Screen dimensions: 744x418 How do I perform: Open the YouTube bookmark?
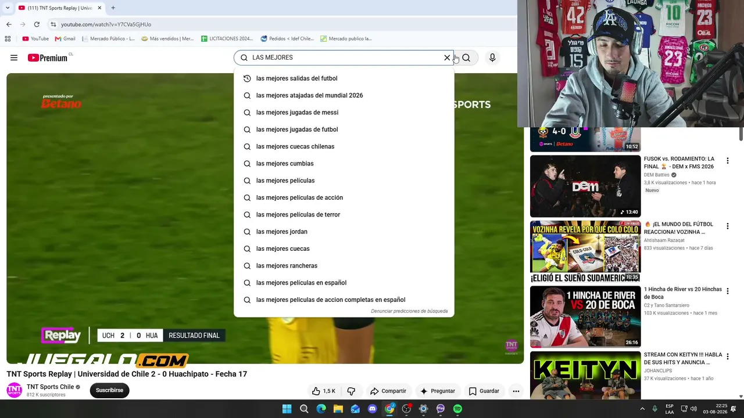coord(35,39)
